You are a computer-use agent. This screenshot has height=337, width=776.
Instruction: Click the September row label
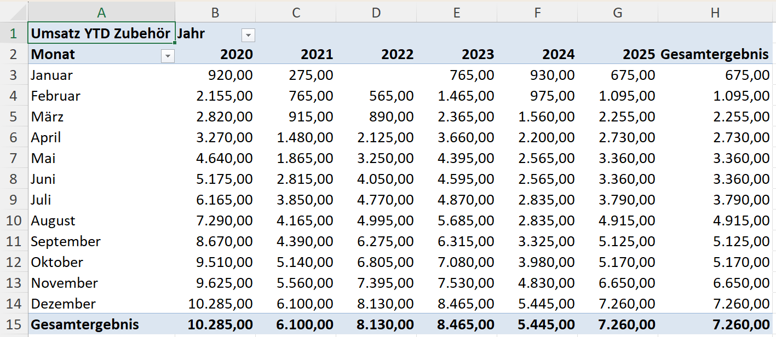(66, 241)
